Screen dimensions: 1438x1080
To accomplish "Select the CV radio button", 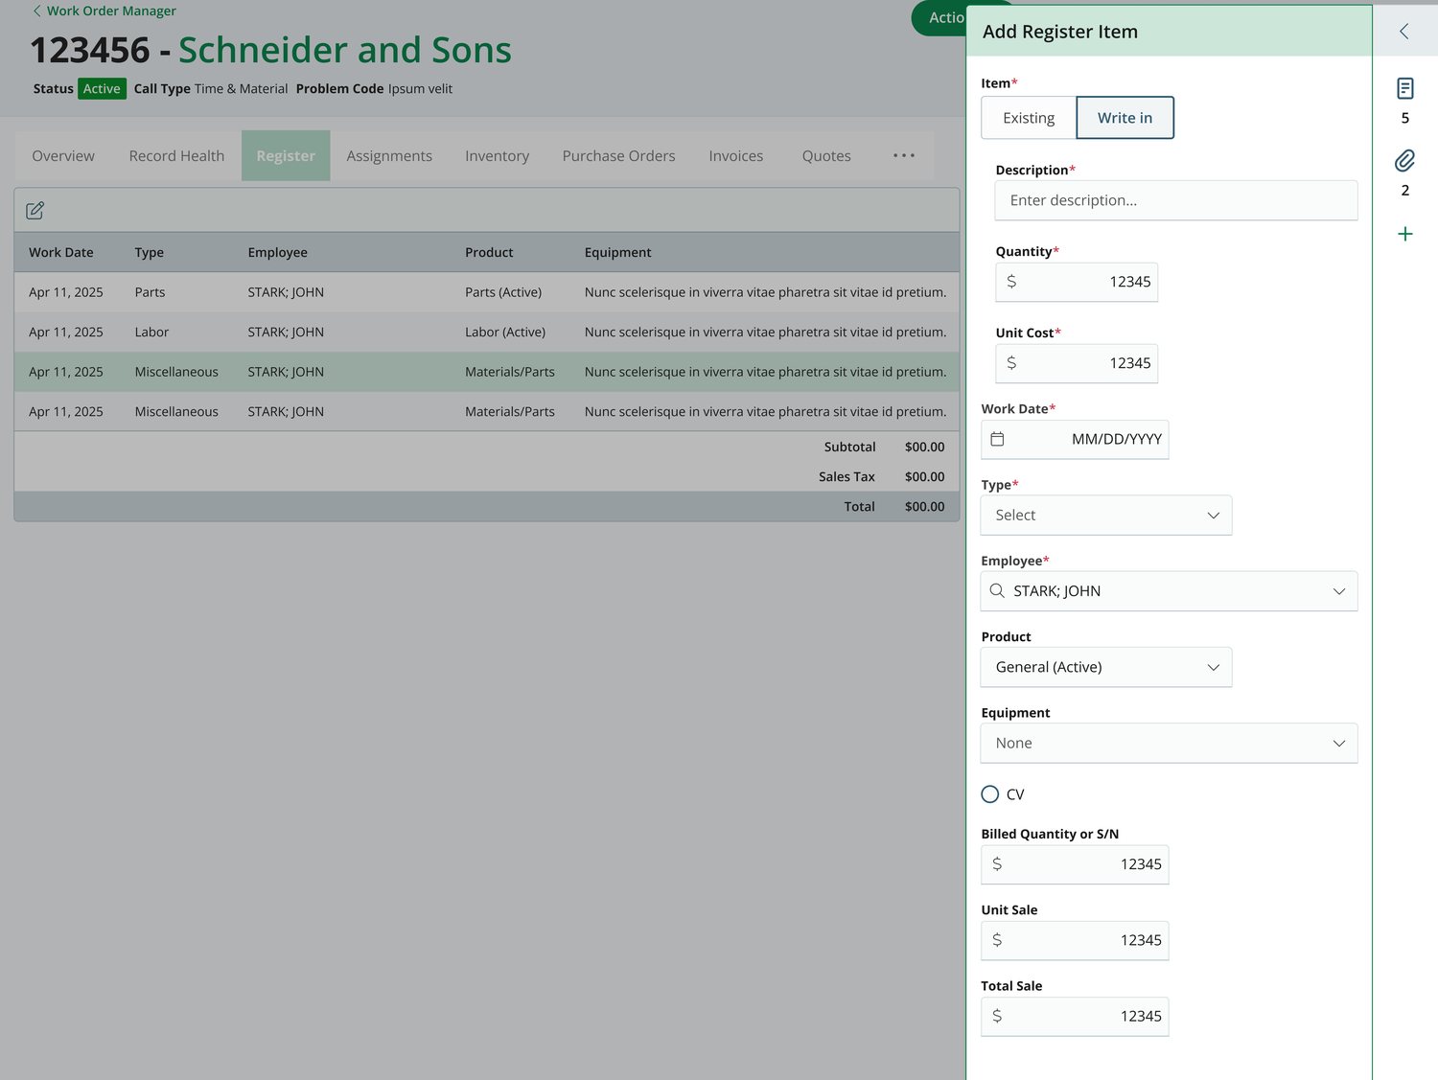I will pyautogui.click(x=990, y=794).
